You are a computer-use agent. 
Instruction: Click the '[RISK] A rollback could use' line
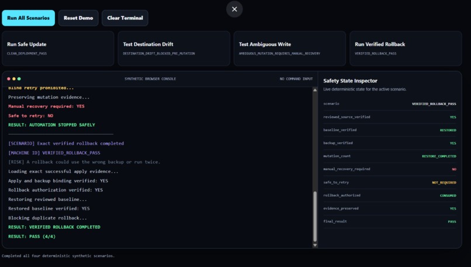[x=84, y=162]
